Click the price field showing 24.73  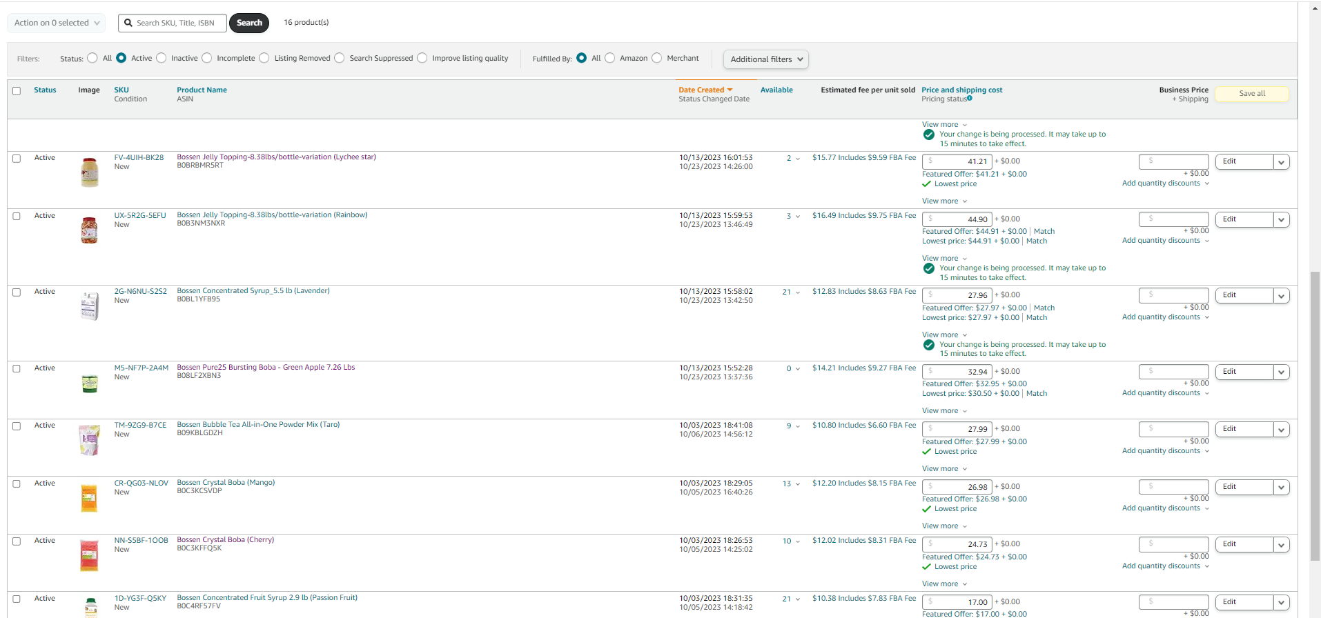(x=957, y=544)
